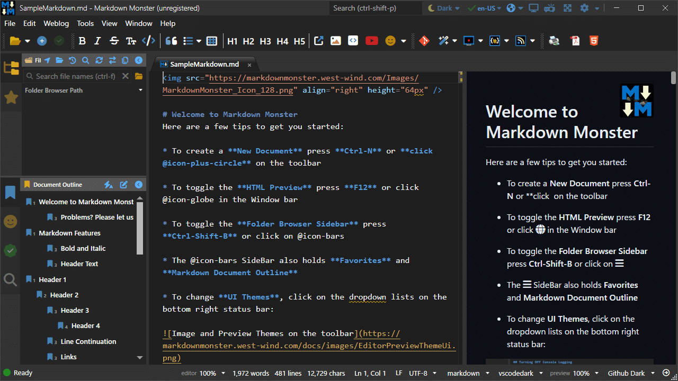Screen dimensions: 678x381
Task: Select Markdown Features in outline
Action: pyautogui.click(x=69, y=233)
